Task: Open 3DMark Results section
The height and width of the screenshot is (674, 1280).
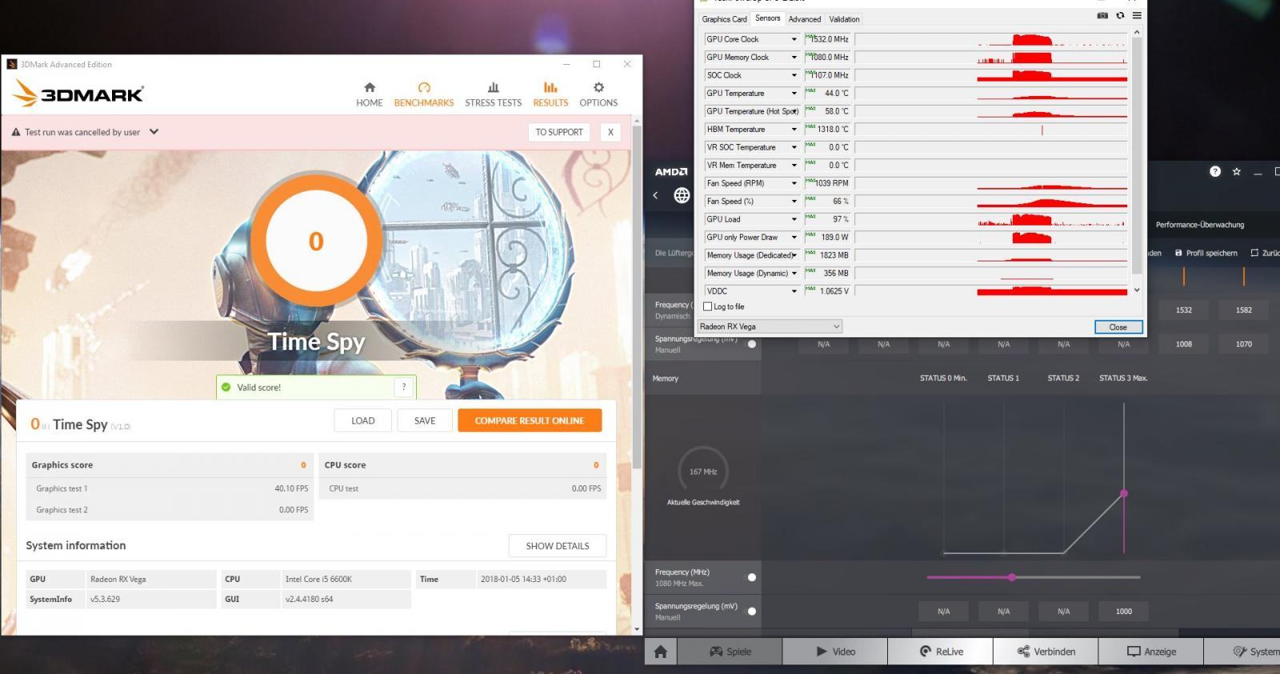Action: point(550,94)
